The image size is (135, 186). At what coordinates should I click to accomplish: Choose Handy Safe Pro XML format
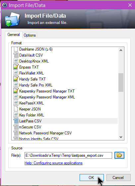(36, 85)
